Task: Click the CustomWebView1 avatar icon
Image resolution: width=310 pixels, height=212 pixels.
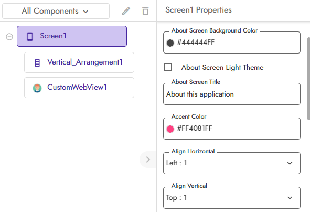Action: [37, 88]
